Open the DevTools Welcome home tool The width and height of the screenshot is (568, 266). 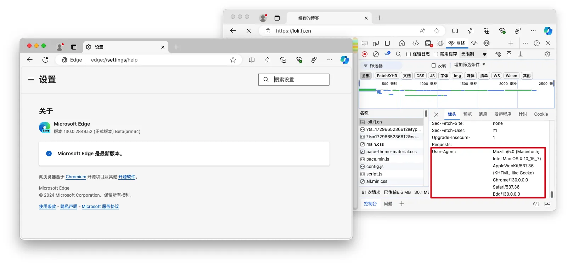point(402,43)
